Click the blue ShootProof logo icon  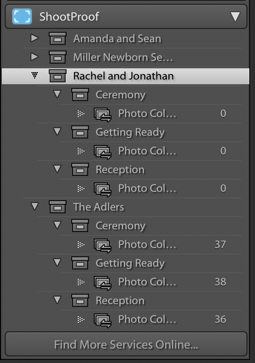[22, 16]
